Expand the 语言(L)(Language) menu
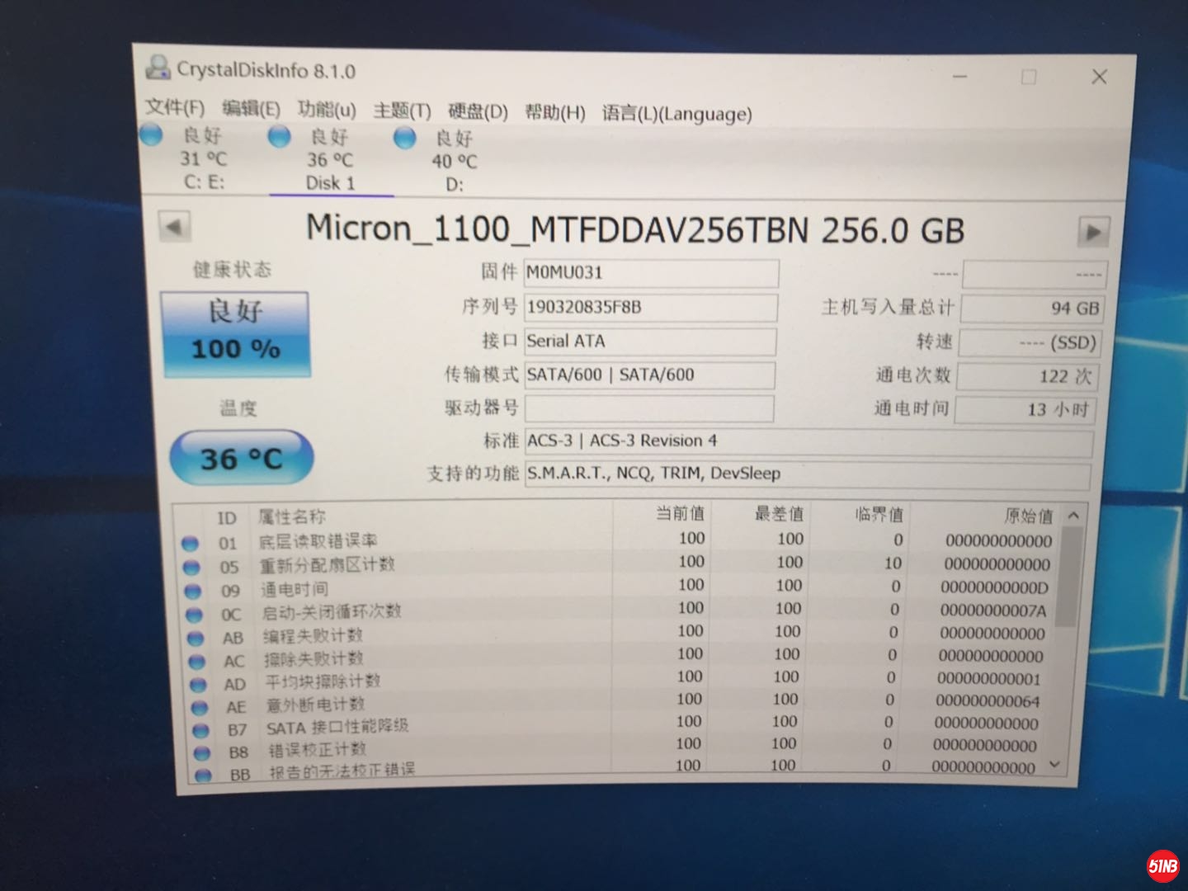Image resolution: width=1188 pixels, height=891 pixels. tap(676, 114)
